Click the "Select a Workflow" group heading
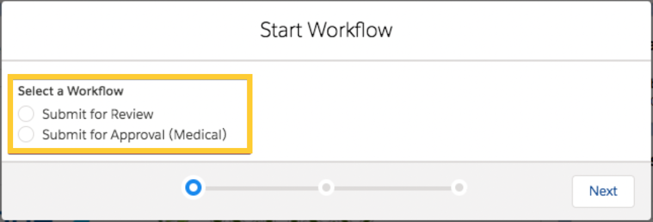The image size is (653, 222). [x=71, y=91]
